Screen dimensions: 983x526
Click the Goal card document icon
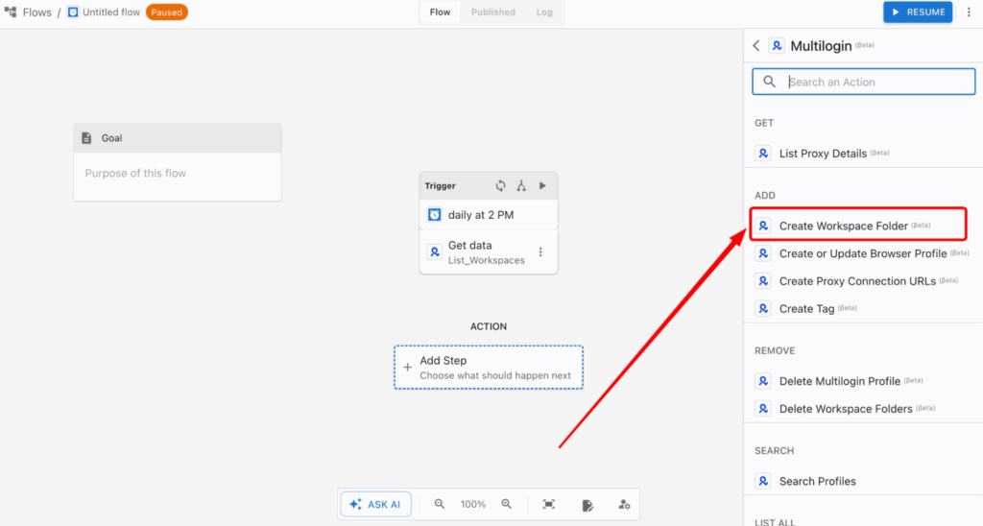click(x=86, y=138)
